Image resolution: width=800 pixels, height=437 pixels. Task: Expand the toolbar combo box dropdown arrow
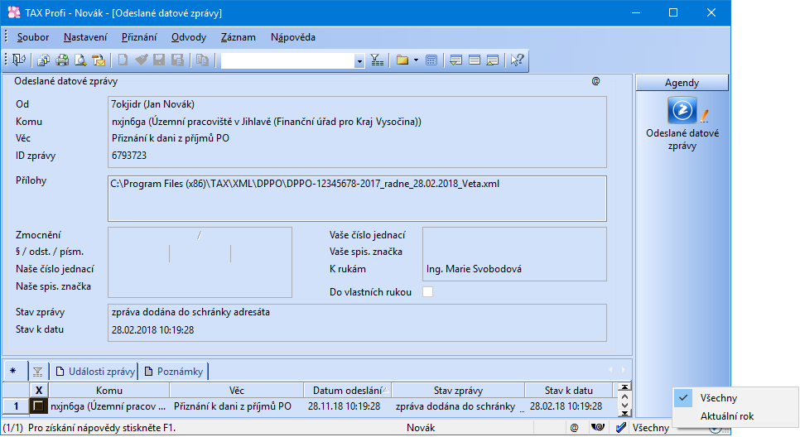point(359,60)
